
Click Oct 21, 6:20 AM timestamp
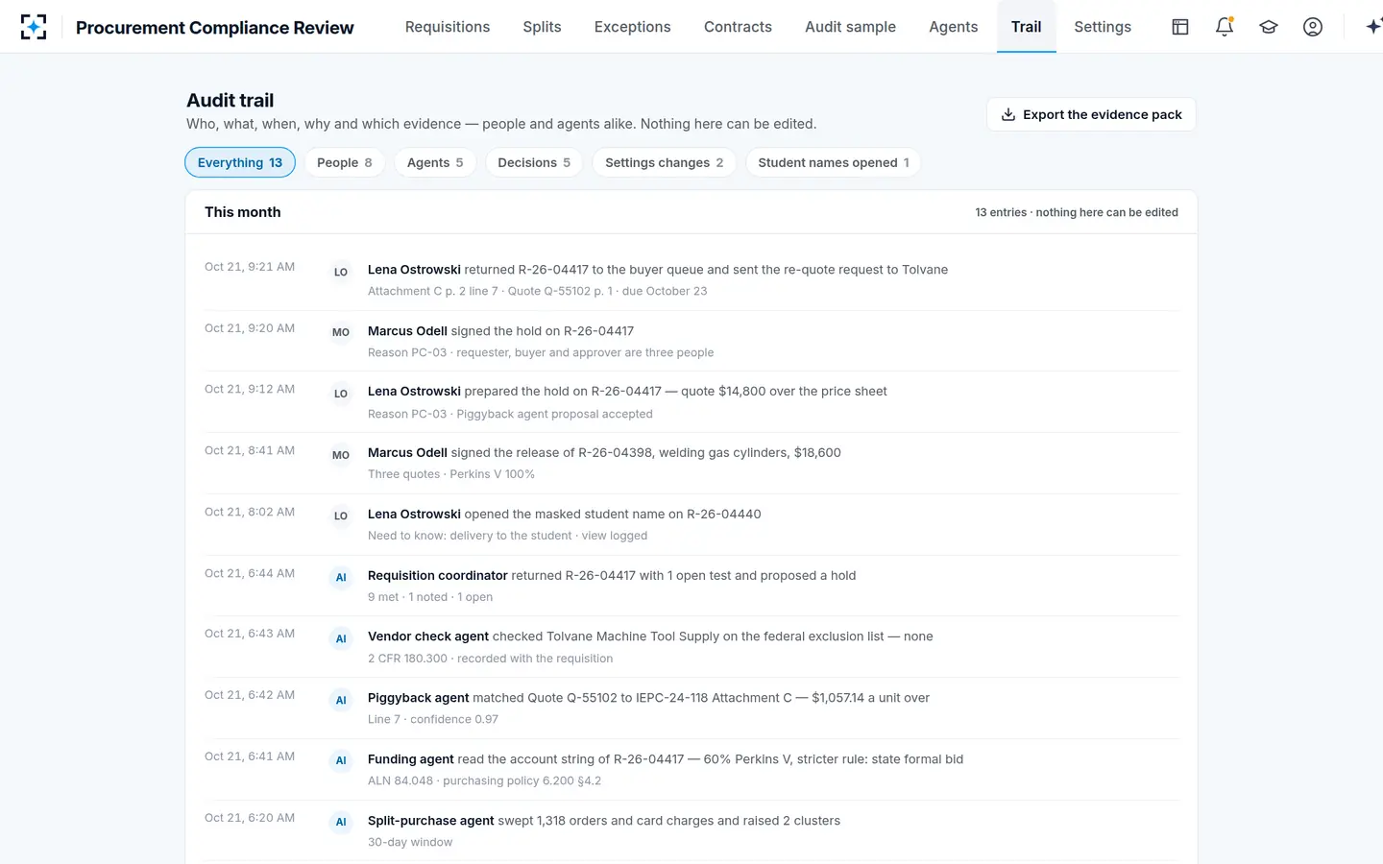point(250,818)
